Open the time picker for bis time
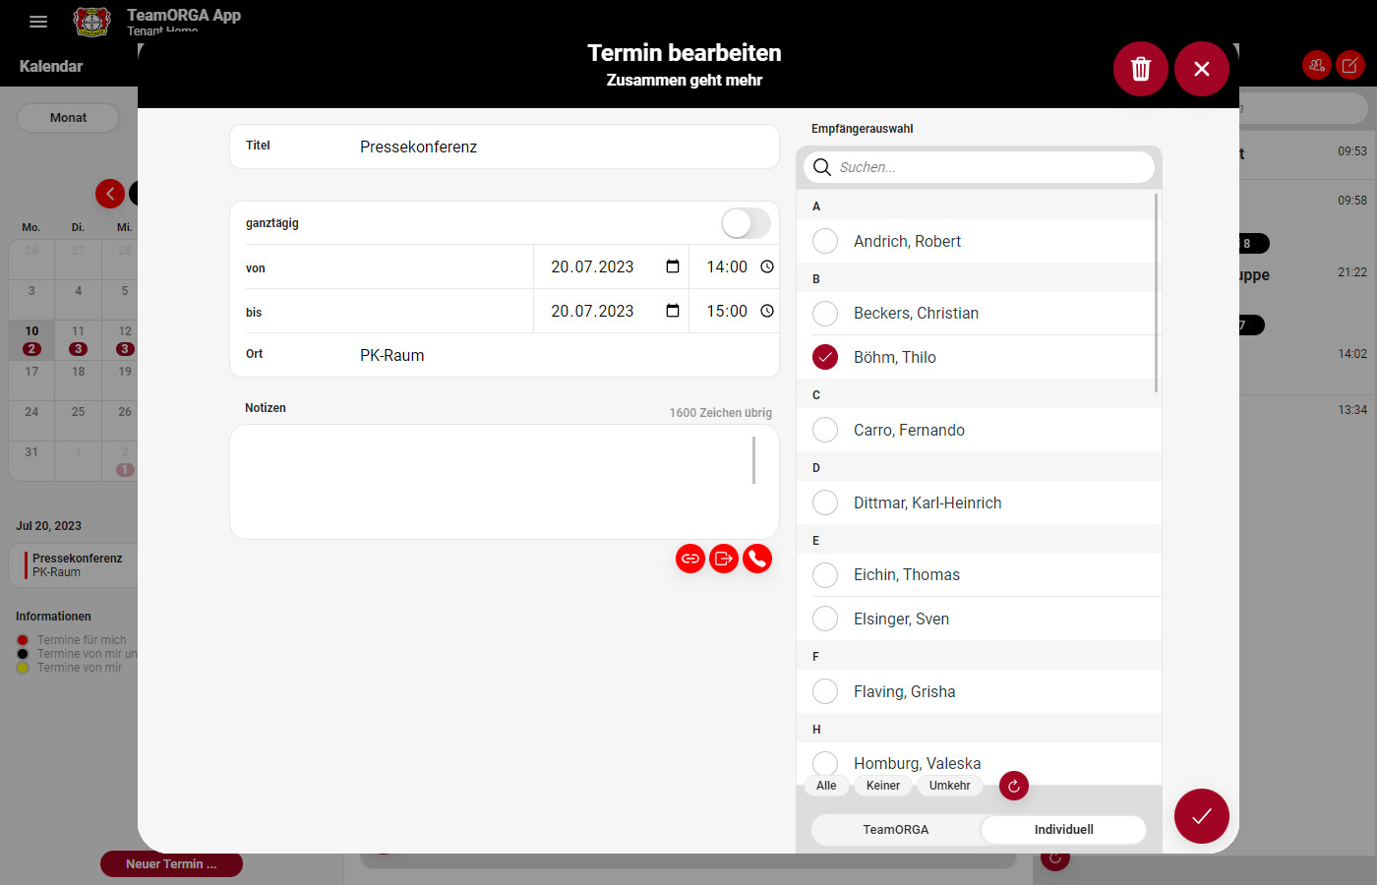Screen dimensions: 1377x885 click(767, 311)
